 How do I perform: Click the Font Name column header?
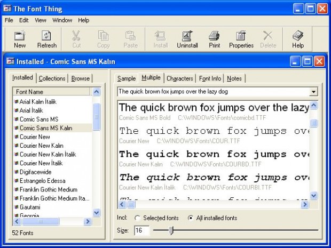(x=52, y=92)
